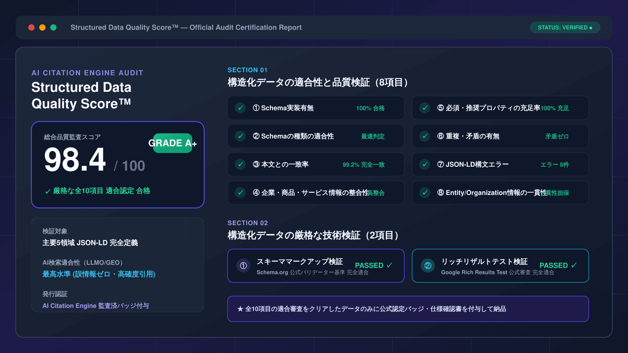This screenshot has height=353, width=628.
Task: Click PASSED label on スキーママークアップ検証 card
Action: click(x=373, y=266)
